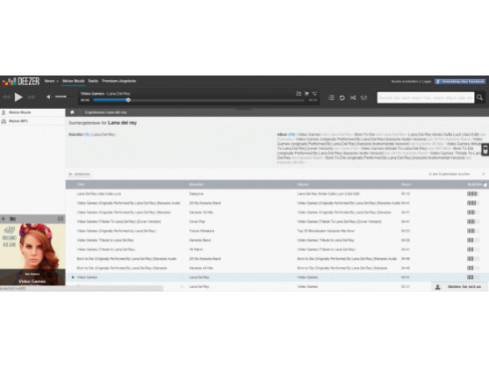
Task: Click artist Cover Pop
Action: tap(198, 222)
